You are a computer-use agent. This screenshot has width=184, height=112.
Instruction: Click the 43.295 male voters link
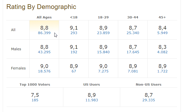coord(44,52)
